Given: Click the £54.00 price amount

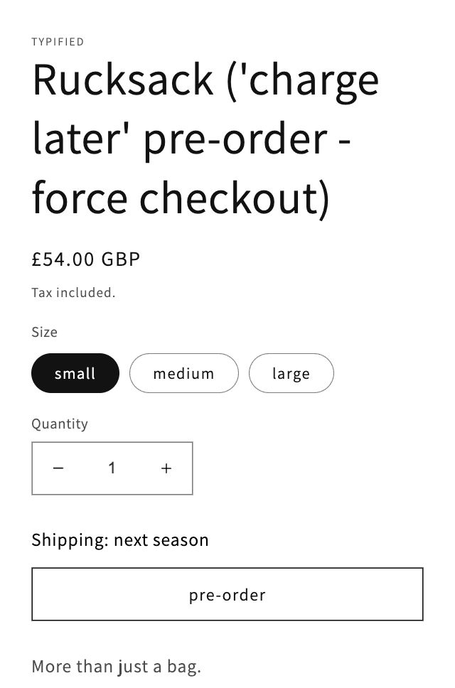Looking at the screenshot, I should click(x=63, y=259).
